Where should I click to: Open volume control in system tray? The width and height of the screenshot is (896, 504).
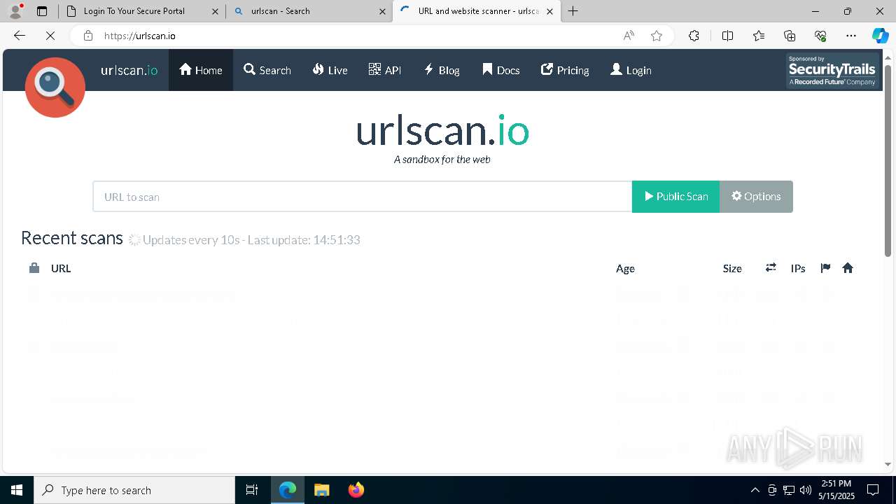805,490
